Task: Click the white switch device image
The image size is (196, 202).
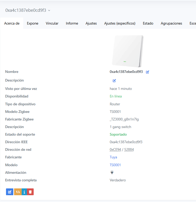Action: [x=128, y=51]
